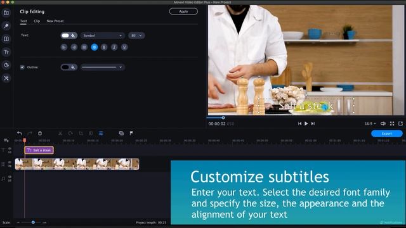
Task: Click the Project length 00:25 text
Action: tap(151, 222)
